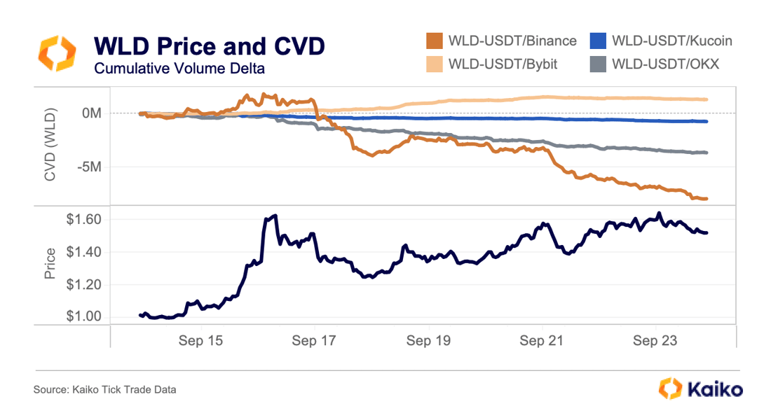Select the WLD-USDT/Kucoin blue legend swatch

[598, 41]
